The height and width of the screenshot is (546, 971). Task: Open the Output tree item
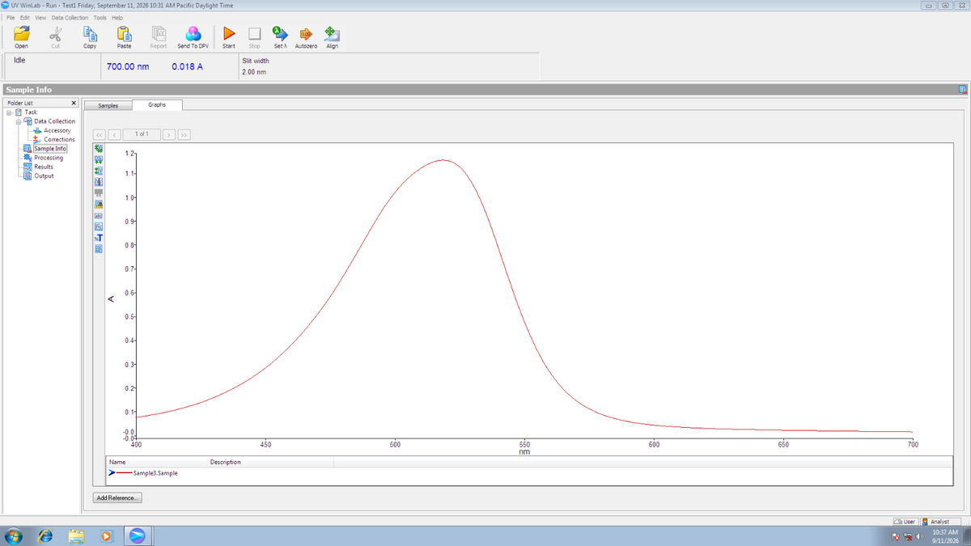[x=44, y=176]
